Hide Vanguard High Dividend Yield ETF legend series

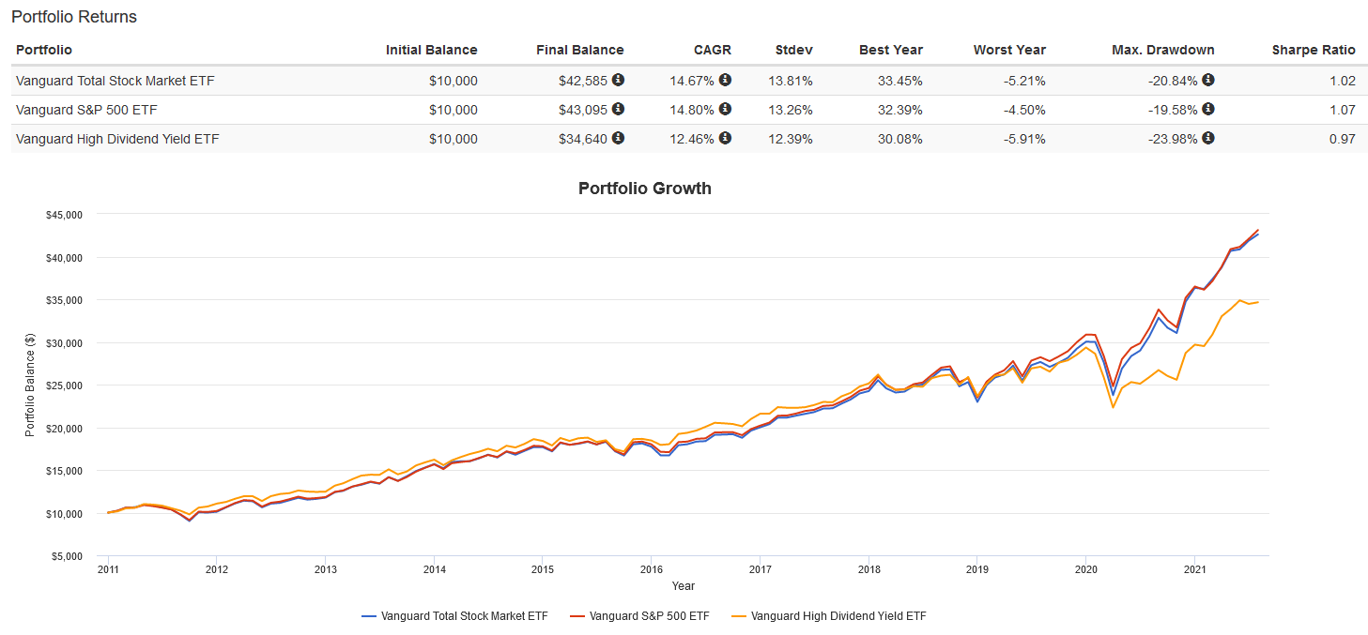click(x=839, y=616)
